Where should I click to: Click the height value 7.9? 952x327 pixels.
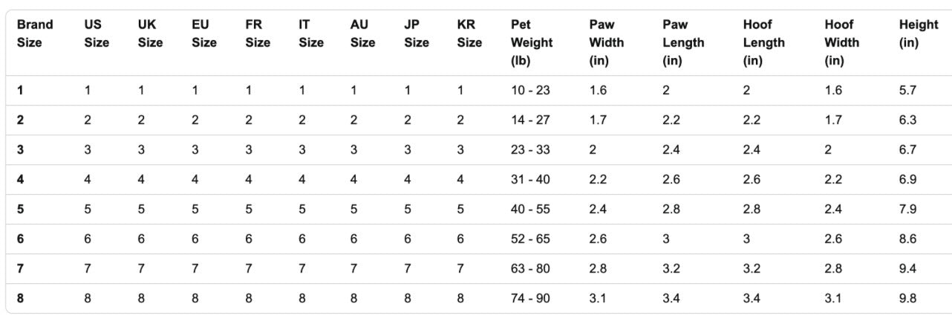point(907,210)
